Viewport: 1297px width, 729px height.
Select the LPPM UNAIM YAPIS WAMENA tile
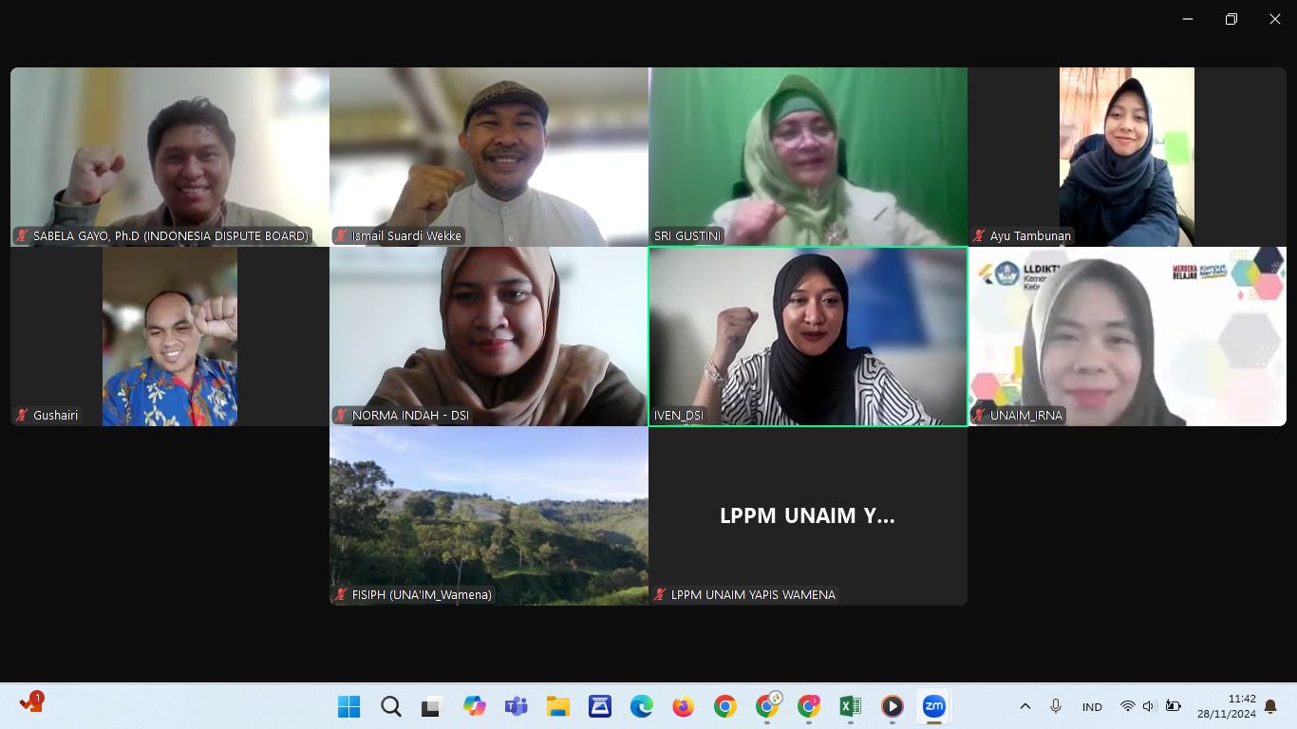click(x=808, y=515)
